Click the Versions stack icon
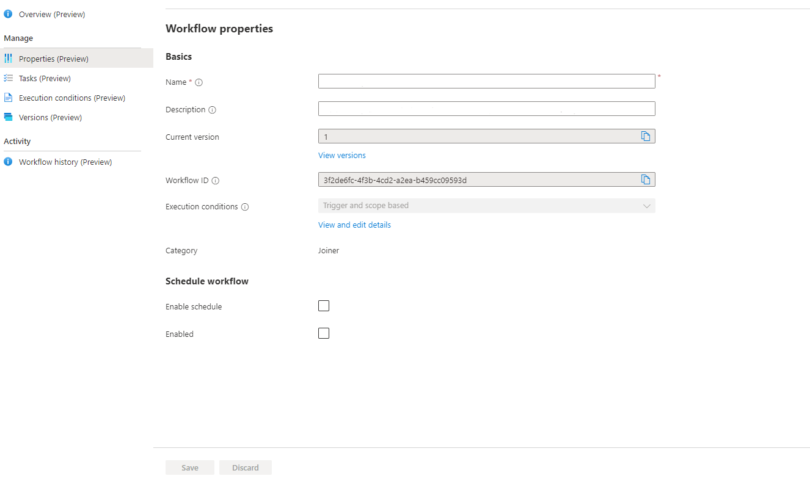This screenshot has width=810, height=487. coord(8,117)
